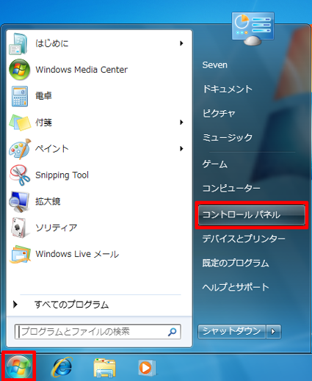This screenshot has height=381, width=312.
Task: Open ピクチャ from Start menu
Action: click(x=219, y=113)
